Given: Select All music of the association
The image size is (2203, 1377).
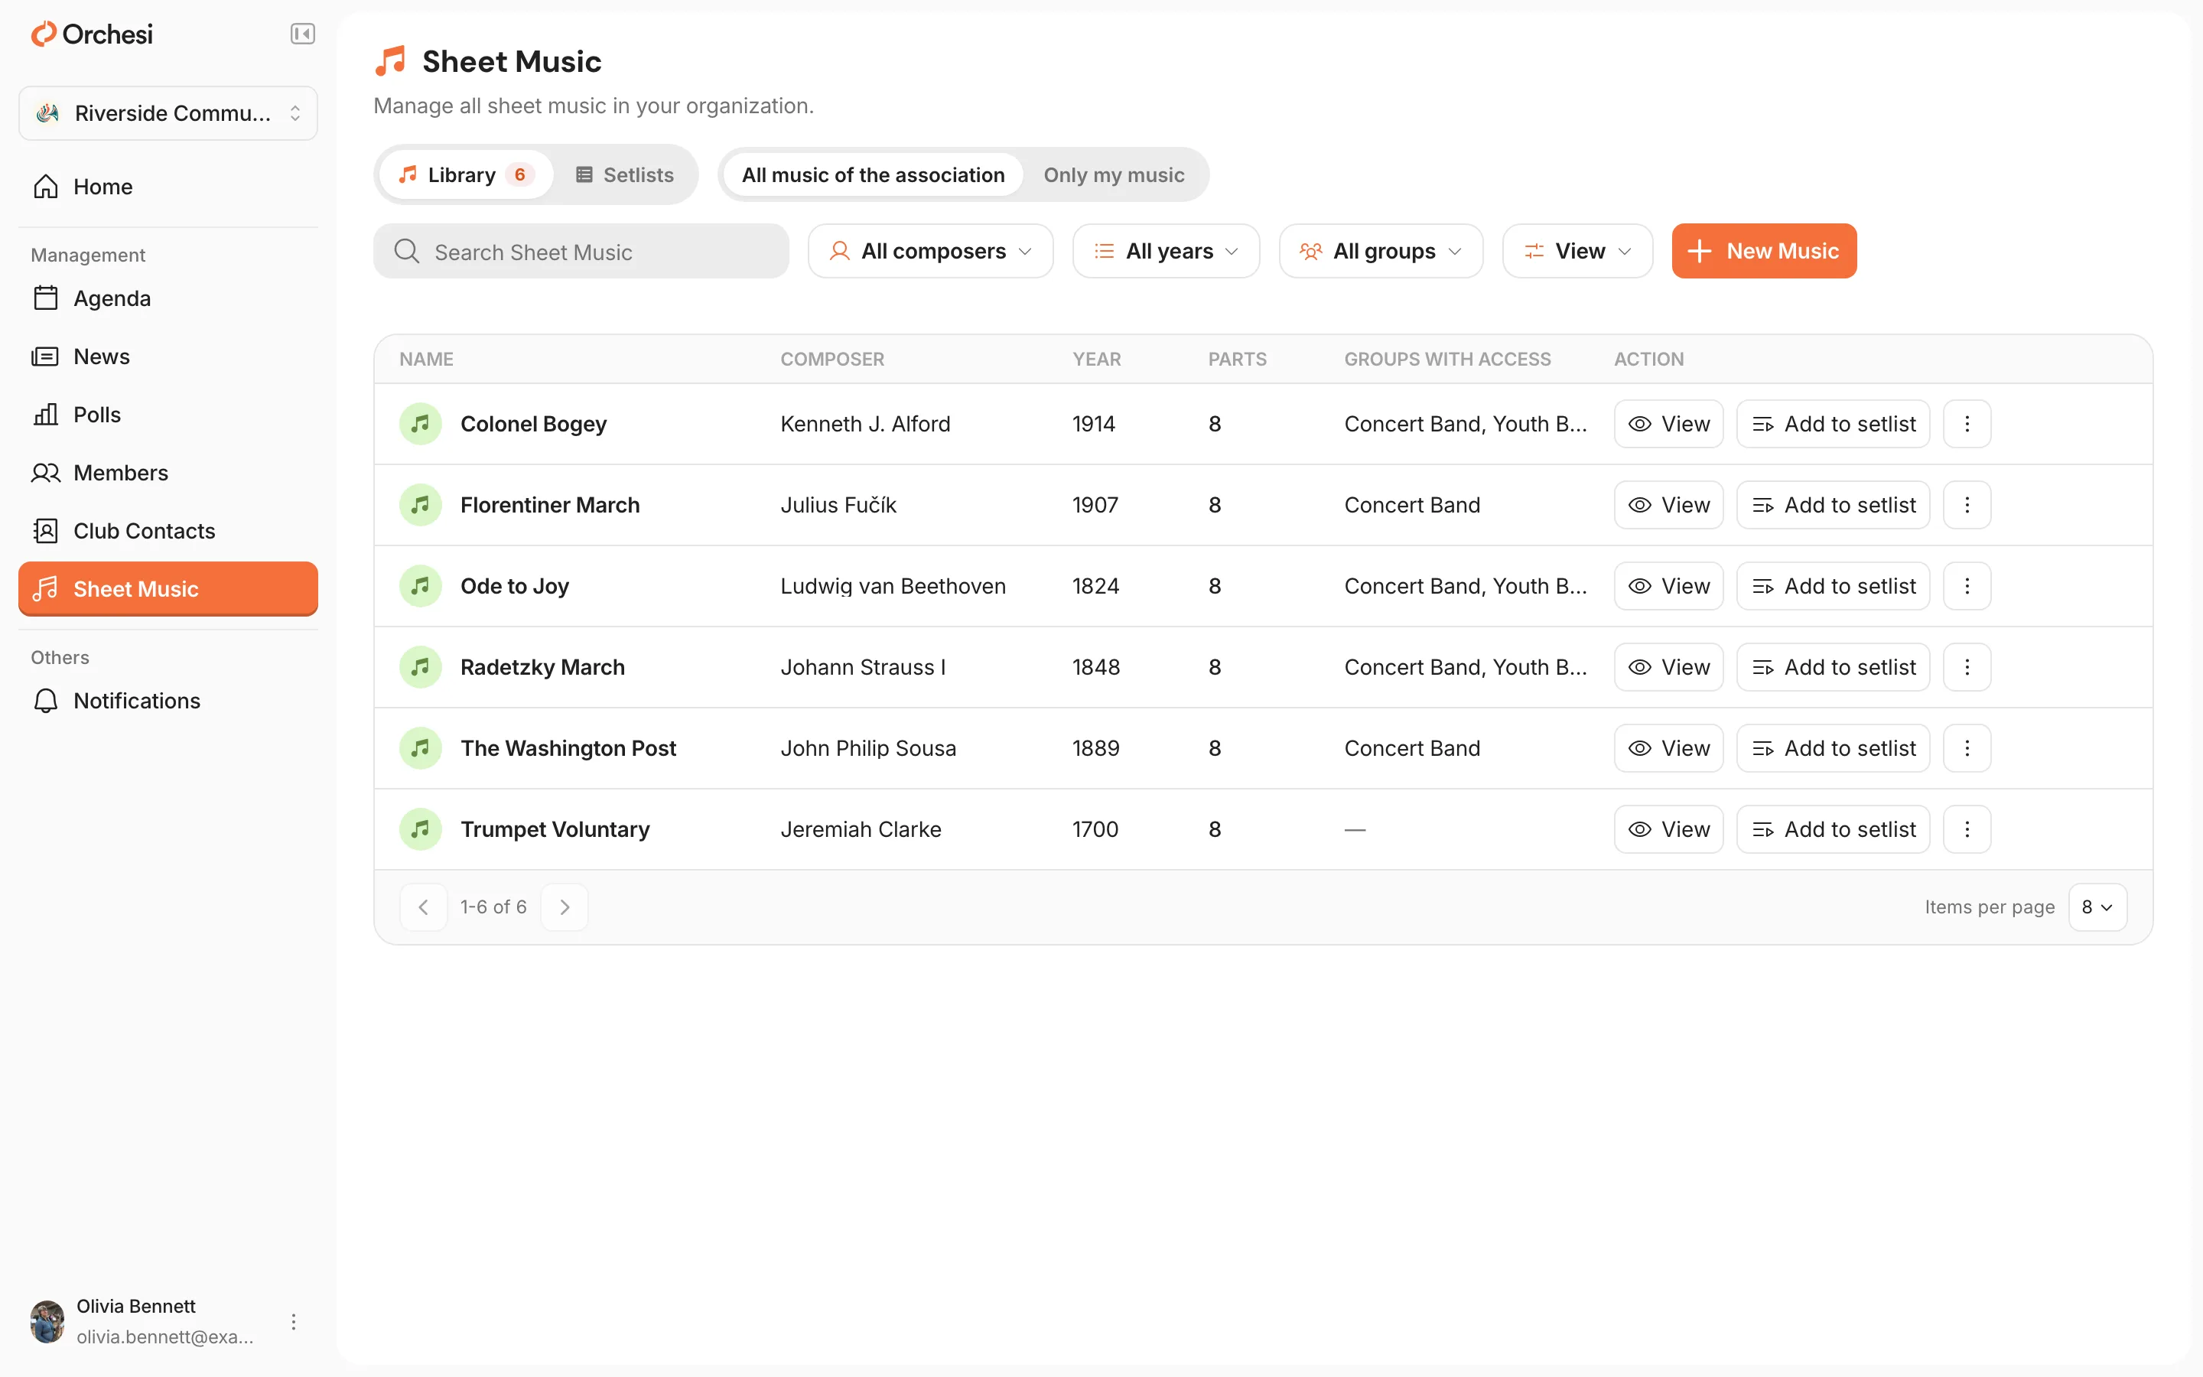Looking at the screenshot, I should (873, 175).
